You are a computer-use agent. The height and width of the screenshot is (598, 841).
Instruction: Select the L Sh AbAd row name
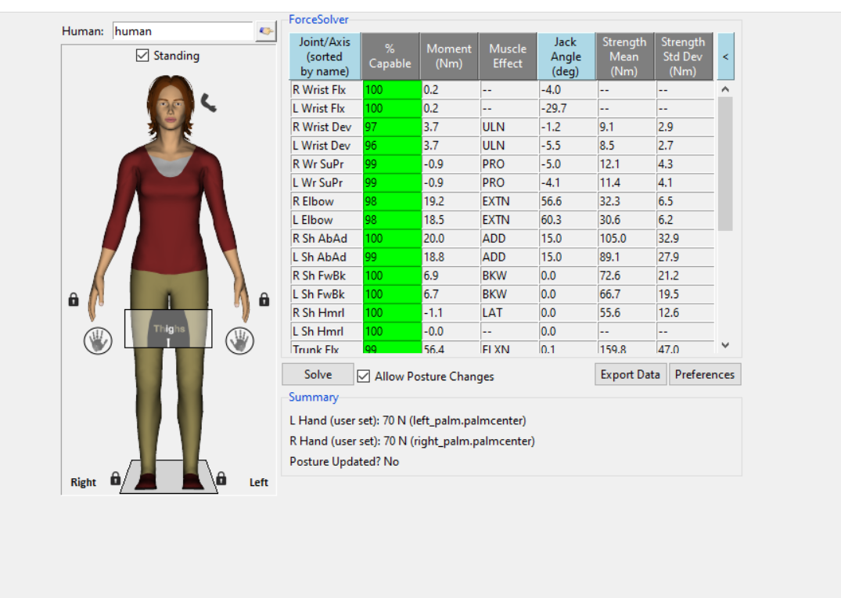tap(326, 258)
